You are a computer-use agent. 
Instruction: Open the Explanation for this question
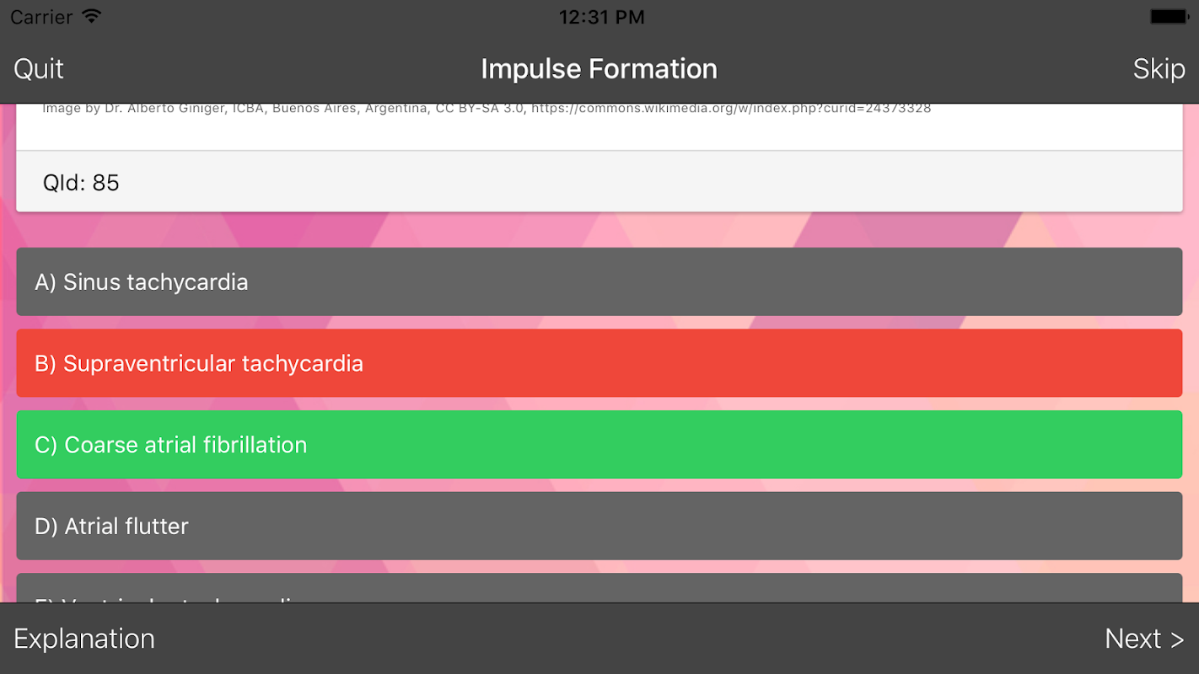tap(84, 639)
